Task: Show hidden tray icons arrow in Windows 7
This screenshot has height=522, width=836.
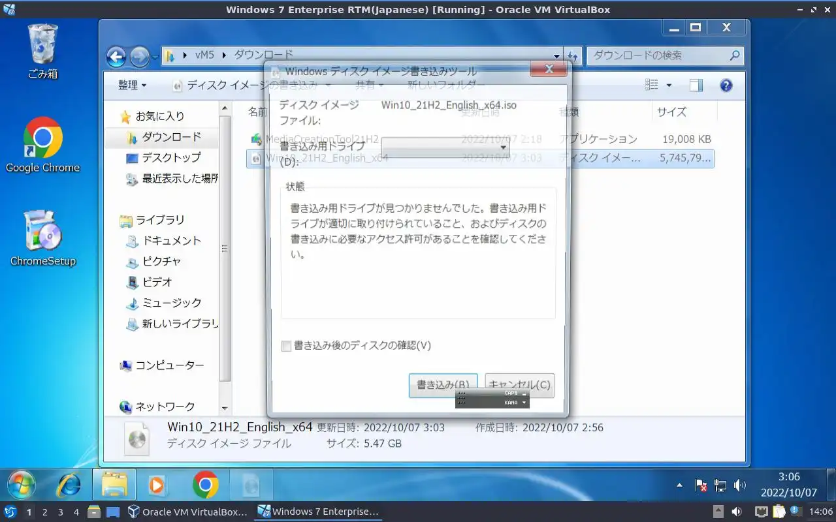Action: point(680,485)
